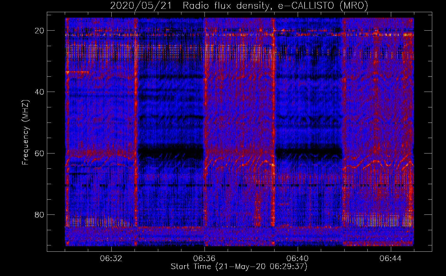446x276 pixels.
Task: Click the 40 MHz frequency tick label
Action: tap(40, 92)
